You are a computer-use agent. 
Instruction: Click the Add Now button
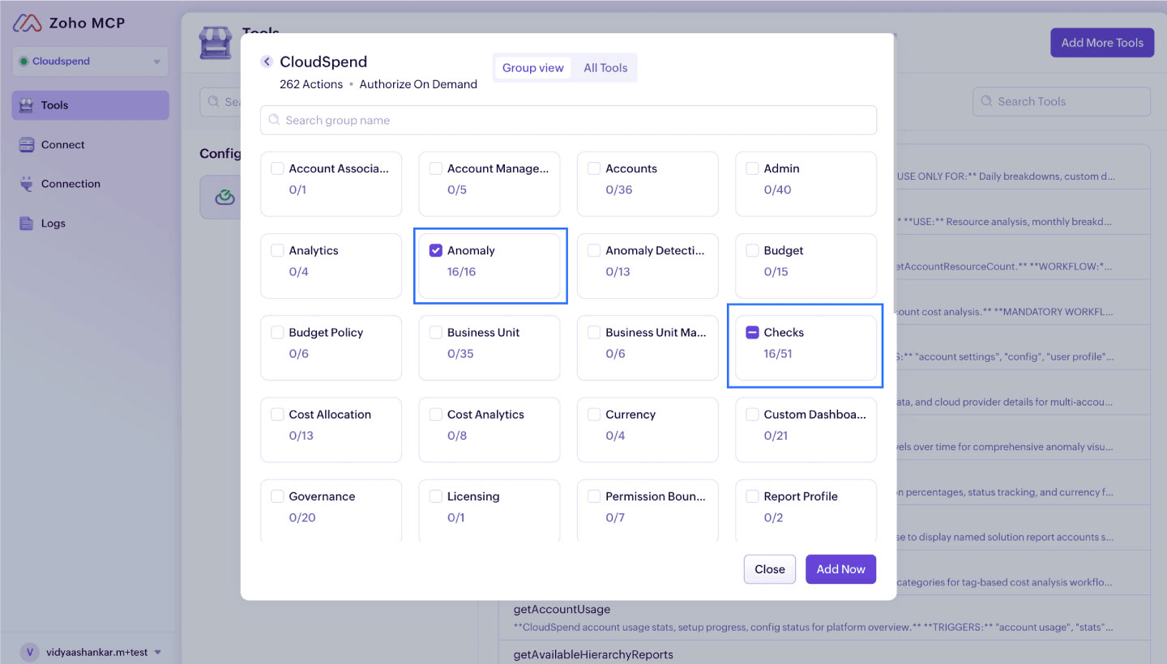tap(840, 569)
